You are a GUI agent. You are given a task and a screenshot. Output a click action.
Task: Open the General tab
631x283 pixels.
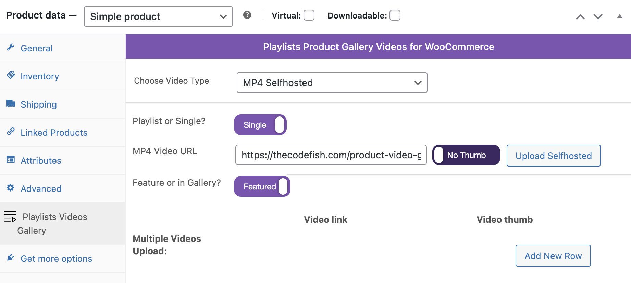63,48
